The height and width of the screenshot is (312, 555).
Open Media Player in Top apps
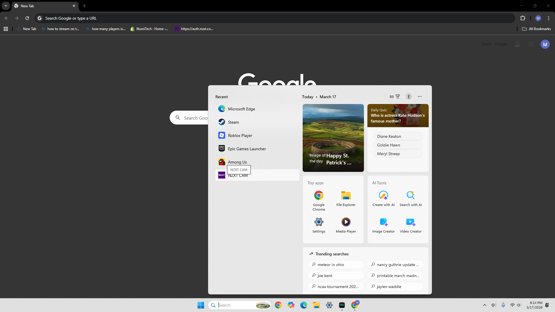click(346, 225)
